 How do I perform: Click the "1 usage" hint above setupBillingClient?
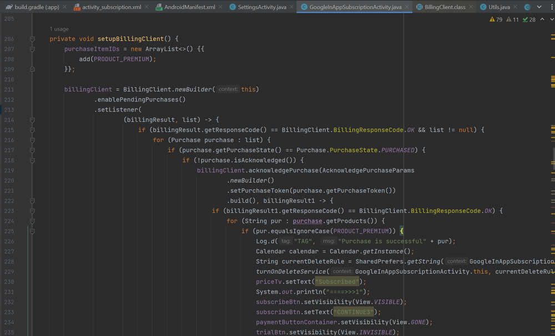(x=59, y=29)
